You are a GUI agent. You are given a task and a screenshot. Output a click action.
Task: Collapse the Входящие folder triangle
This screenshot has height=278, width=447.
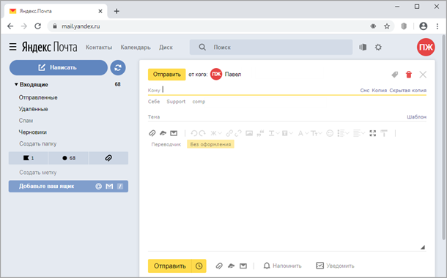16,85
